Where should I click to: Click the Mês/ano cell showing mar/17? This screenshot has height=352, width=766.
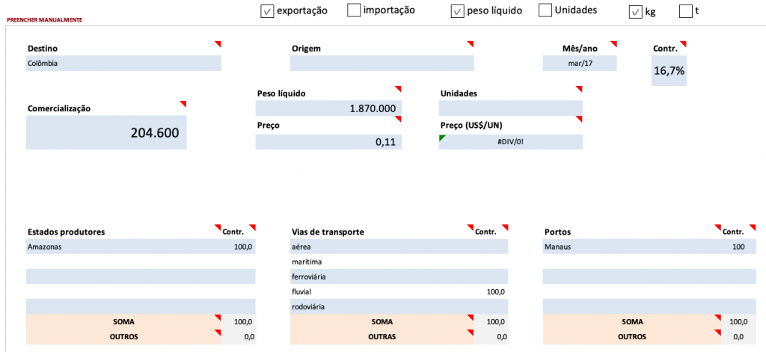(x=580, y=63)
